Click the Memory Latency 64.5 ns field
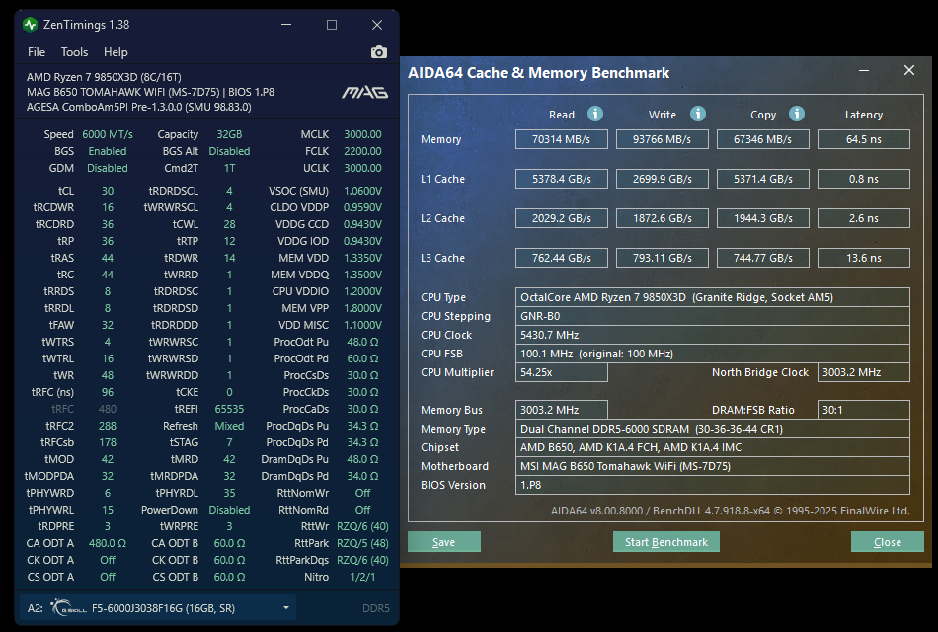The width and height of the screenshot is (938, 632). [x=864, y=139]
